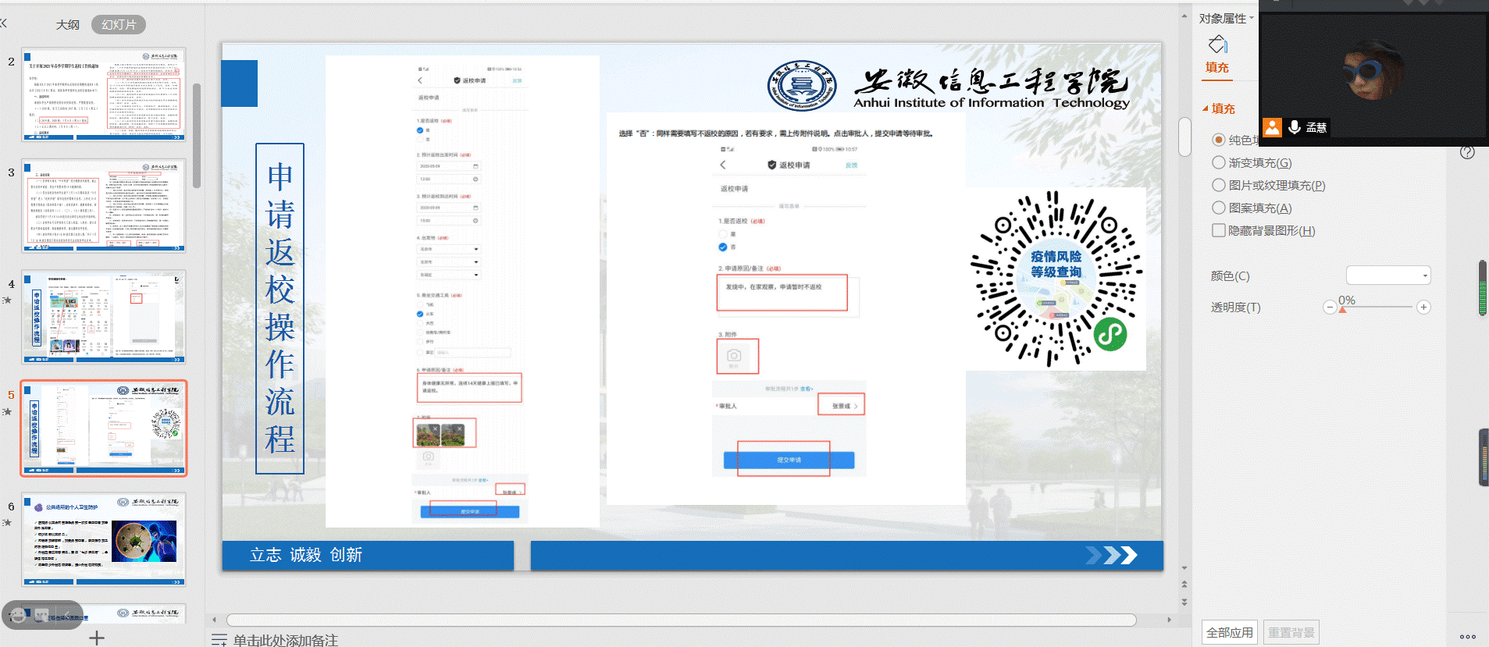Screen dimensions: 1489x647
Task: Choose 图片或纹理填充 radio option
Action: coord(1218,185)
